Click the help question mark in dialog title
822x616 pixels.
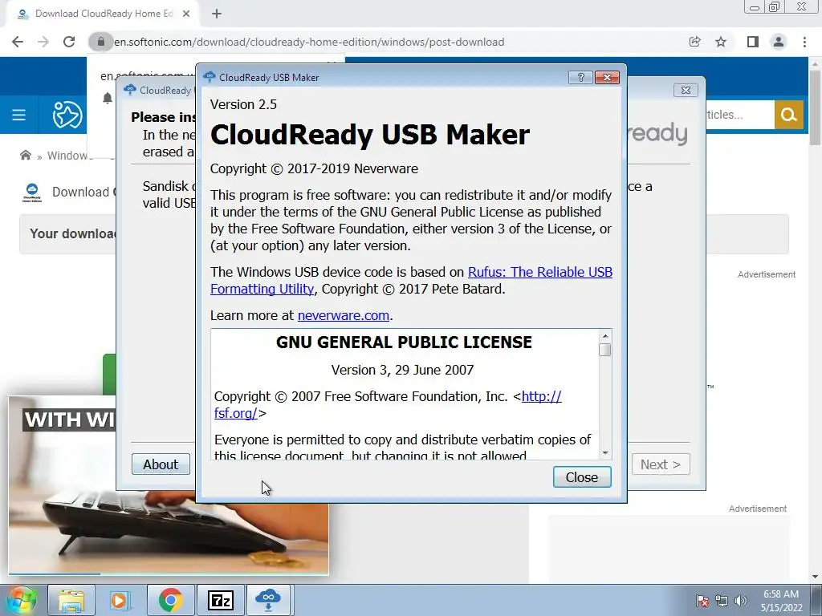pyautogui.click(x=580, y=78)
